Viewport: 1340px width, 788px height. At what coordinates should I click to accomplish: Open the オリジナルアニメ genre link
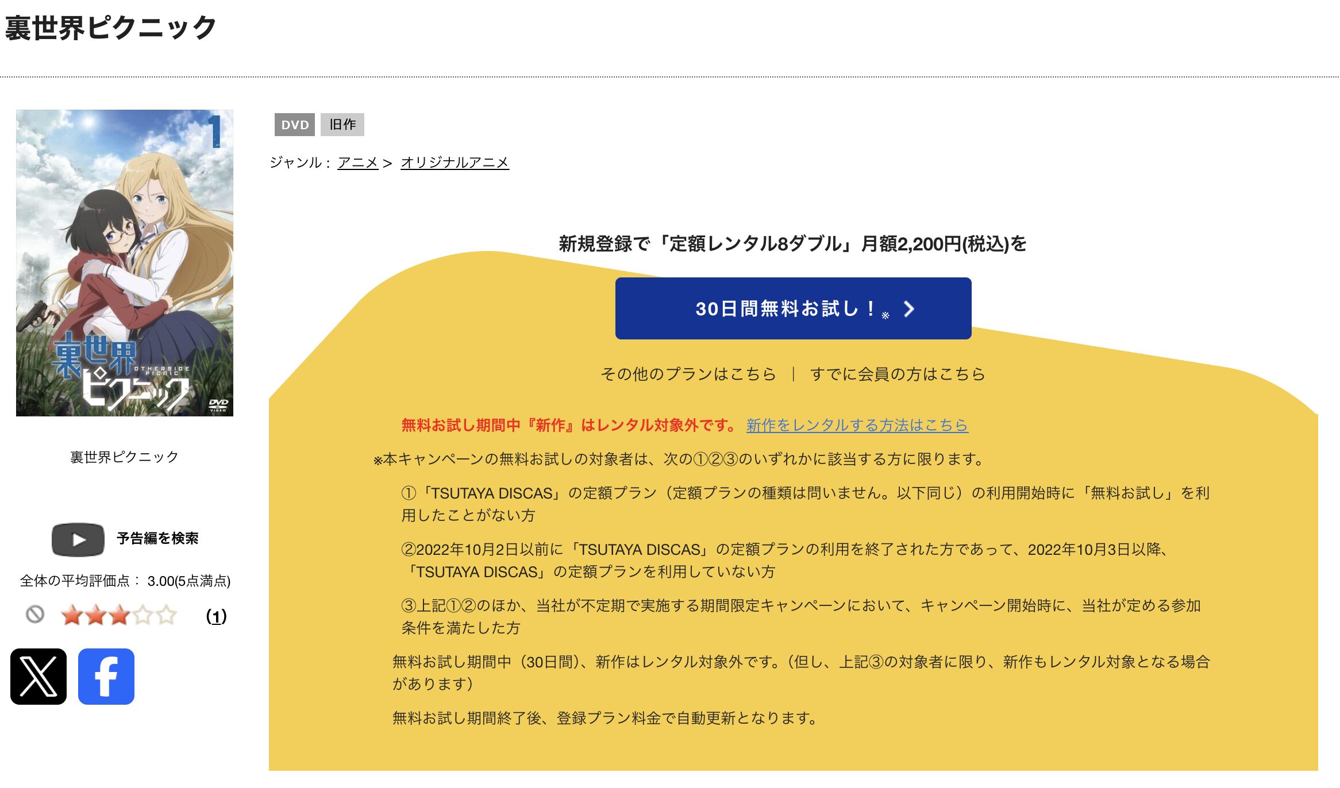click(x=455, y=163)
